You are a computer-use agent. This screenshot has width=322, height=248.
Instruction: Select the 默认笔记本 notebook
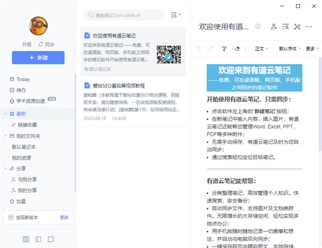(x=24, y=147)
